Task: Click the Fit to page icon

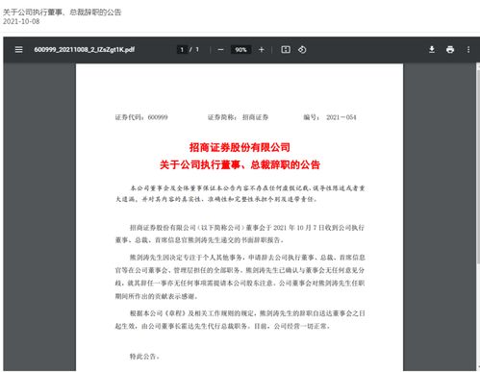Action: click(x=286, y=50)
